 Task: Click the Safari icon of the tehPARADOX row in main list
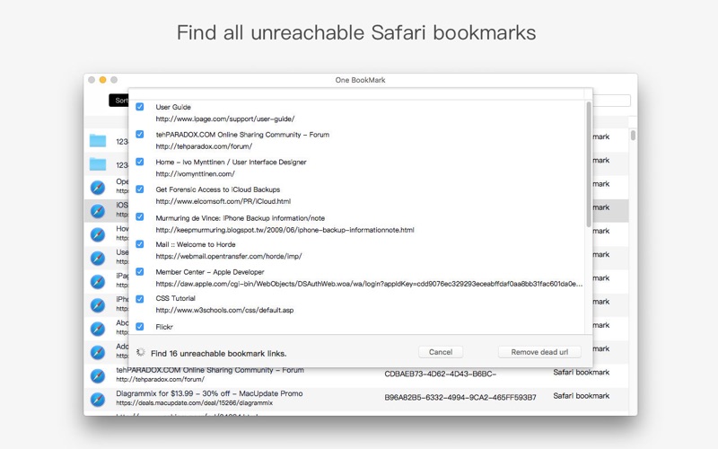(x=98, y=375)
